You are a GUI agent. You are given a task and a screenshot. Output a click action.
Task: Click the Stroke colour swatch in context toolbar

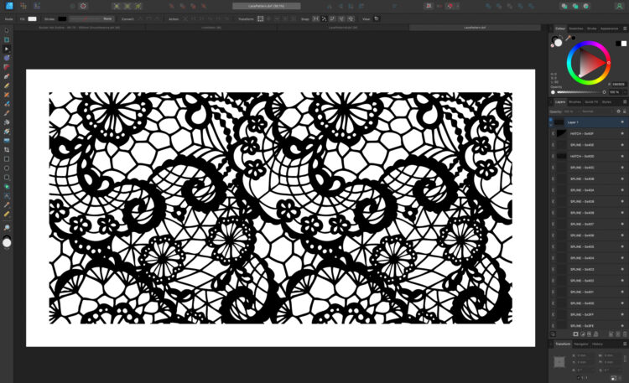pyautogui.click(x=62, y=18)
